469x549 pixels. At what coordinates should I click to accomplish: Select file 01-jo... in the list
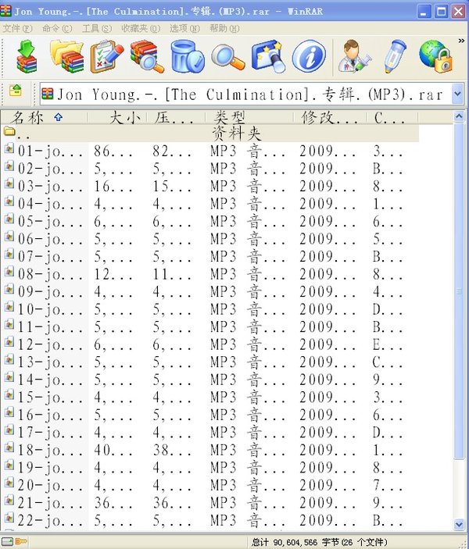(x=209, y=151)
